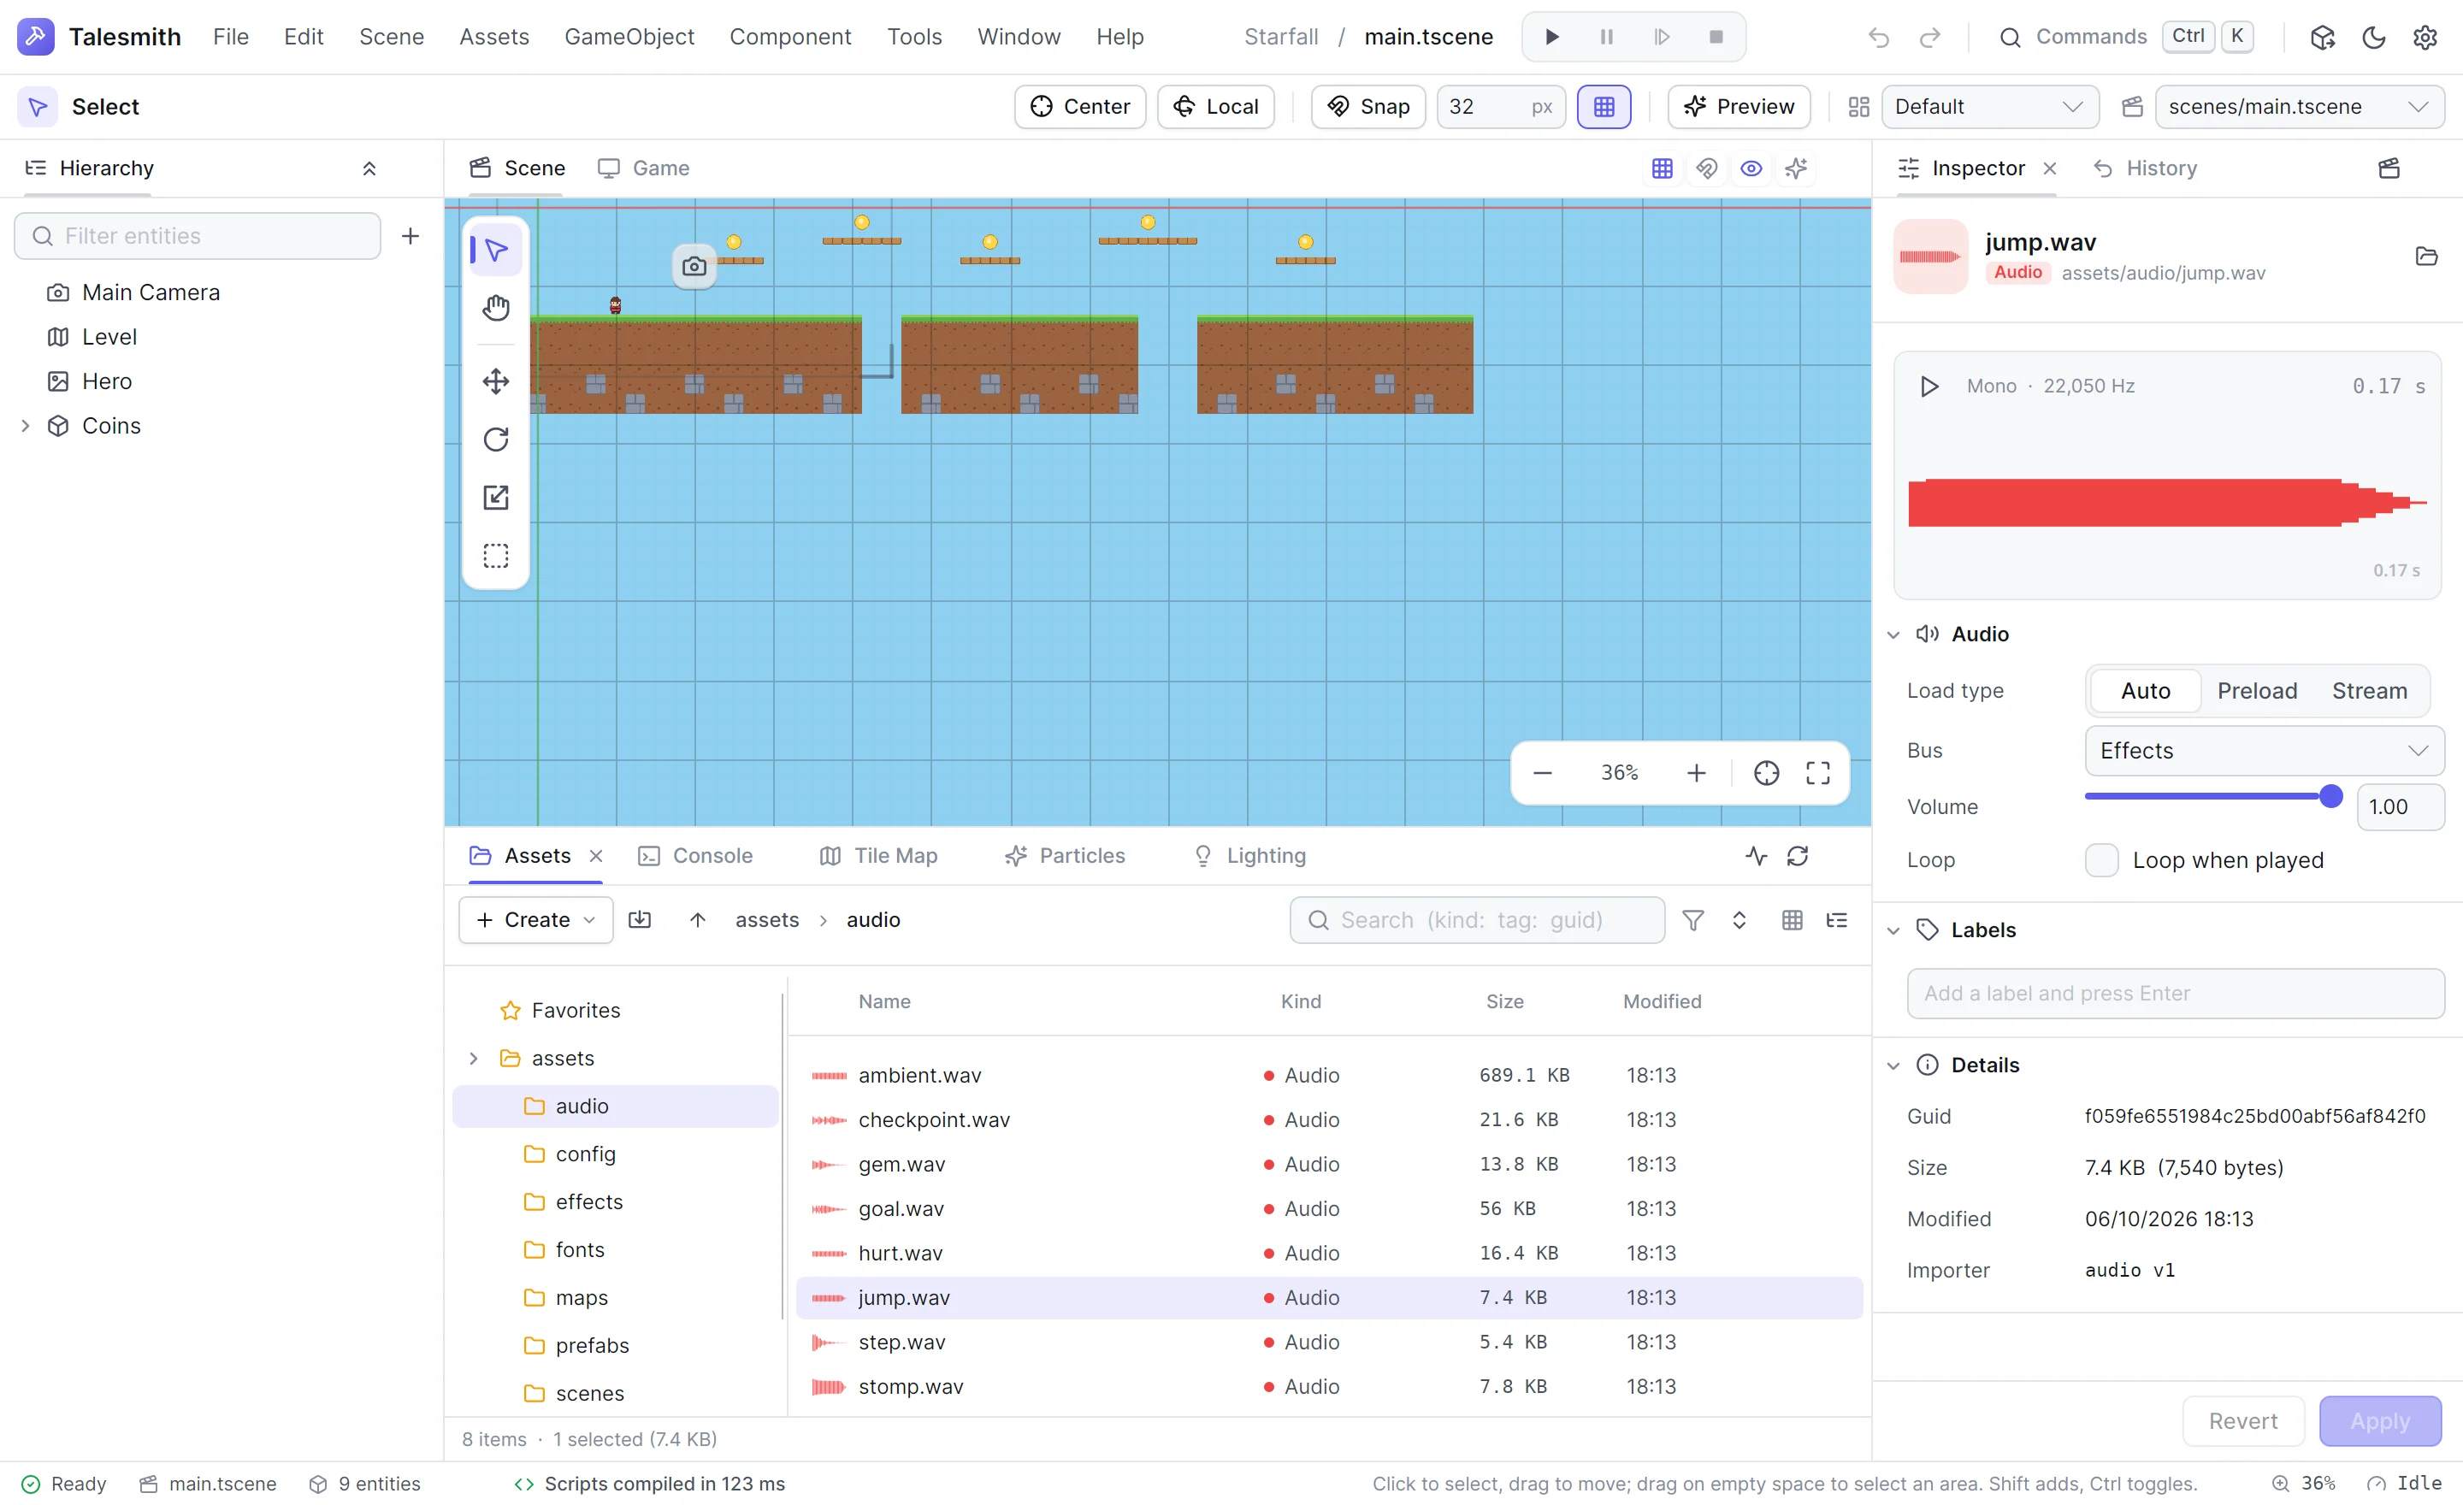2463x1505 pixels.
Task: Set load type to Preload
Action: [2256, 691]
